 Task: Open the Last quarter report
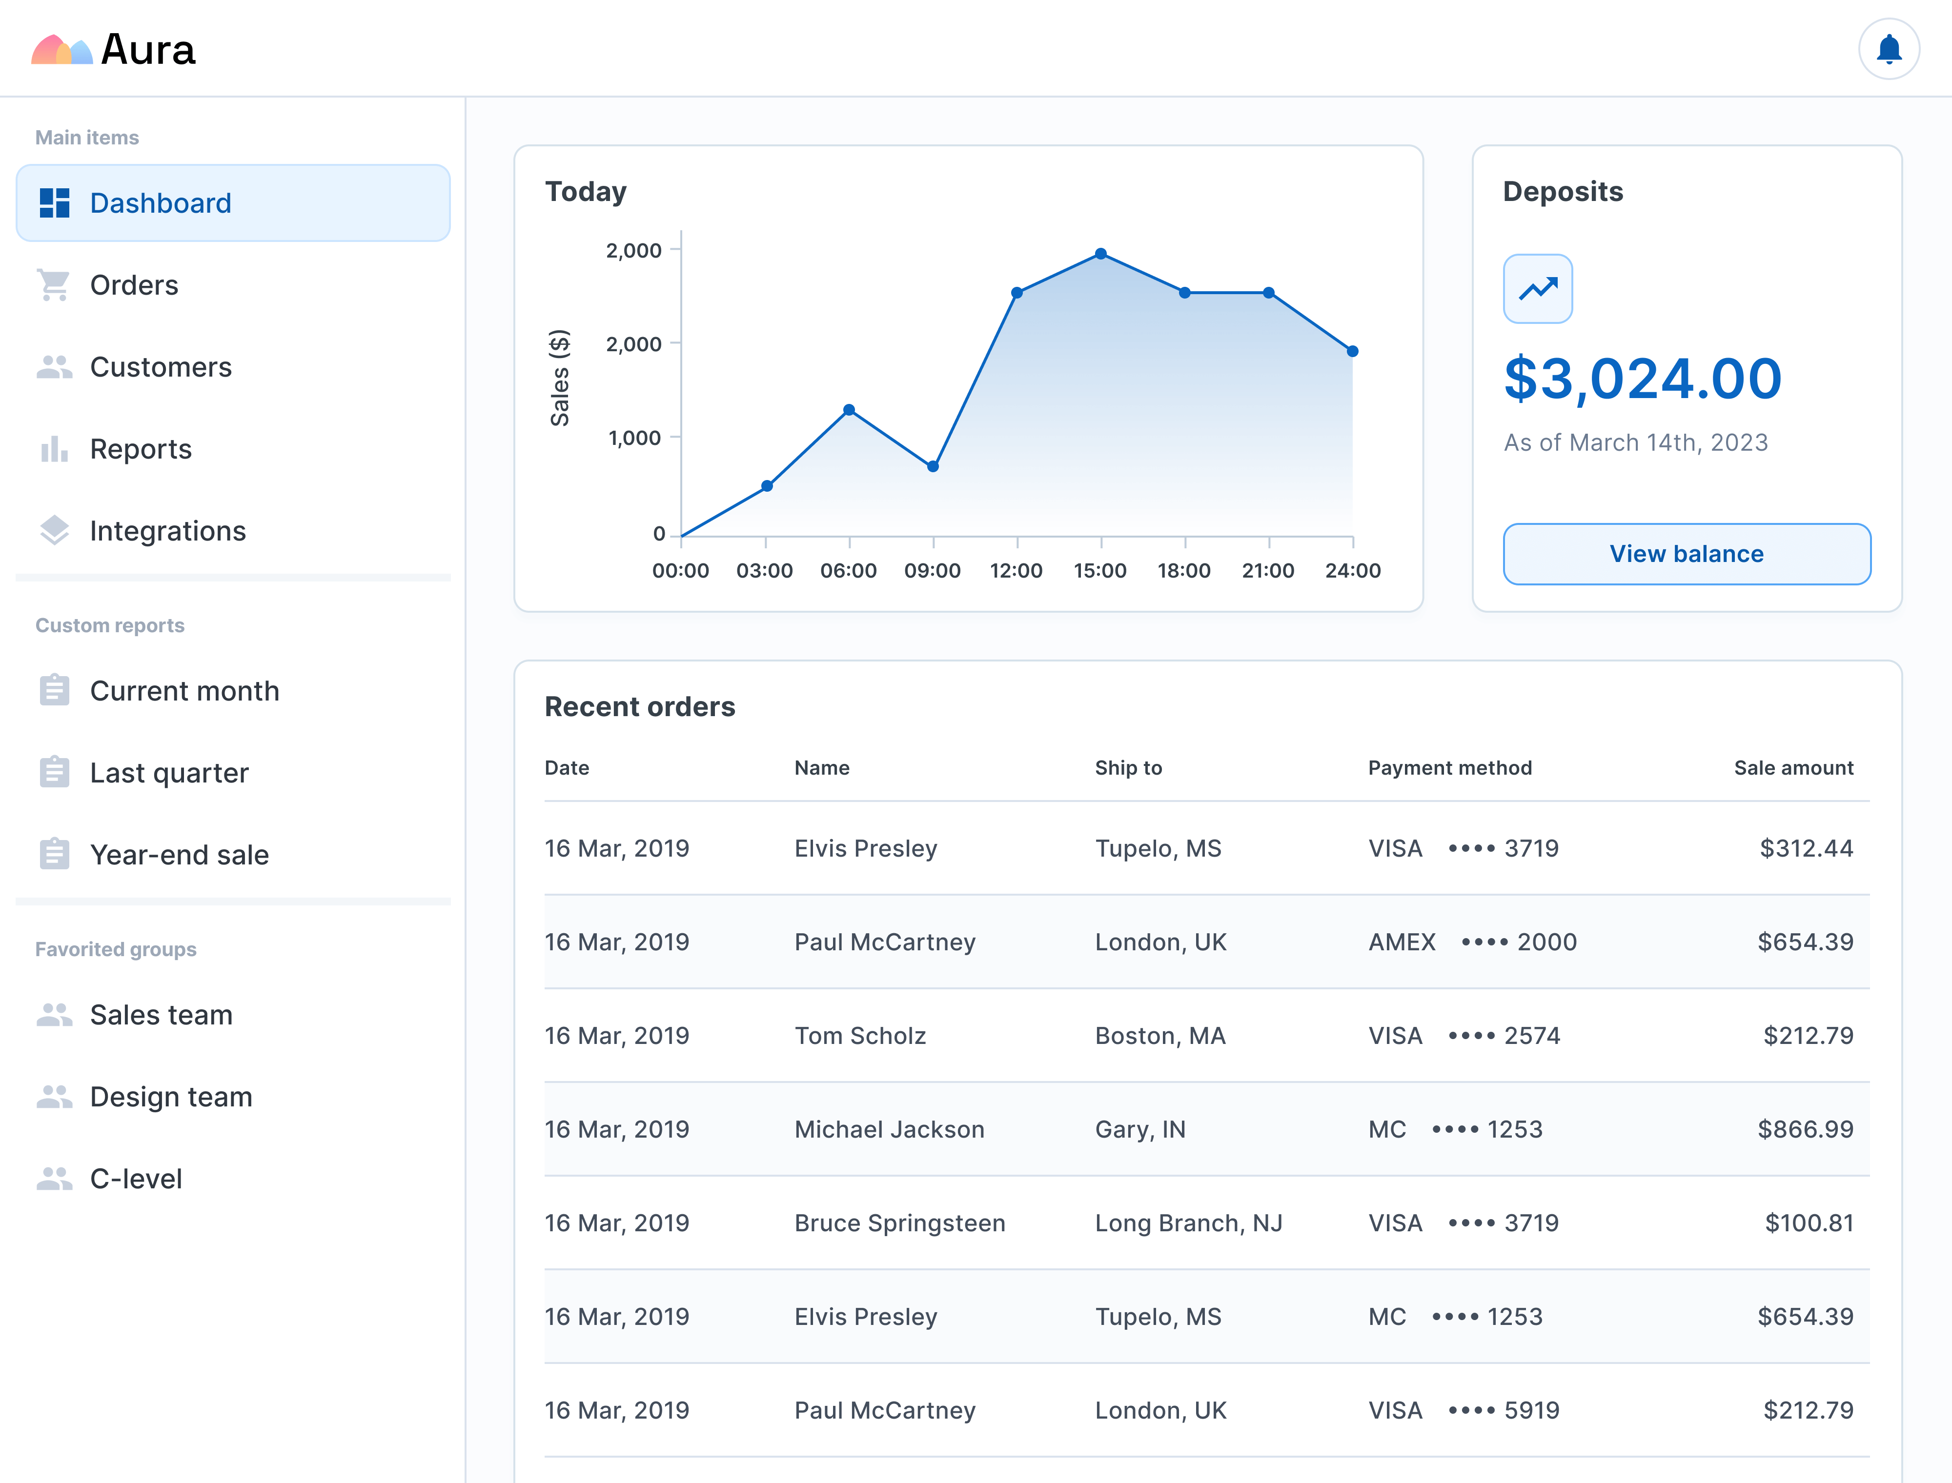click(x=169, y=772)
